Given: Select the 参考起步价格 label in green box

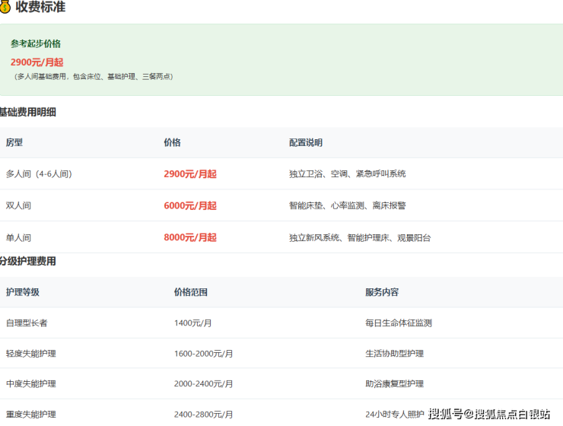Looking at the screenshot, I should (x=36, y=44).
